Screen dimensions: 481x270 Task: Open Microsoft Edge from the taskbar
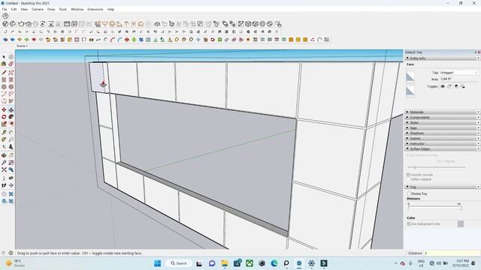pos(274,263)
